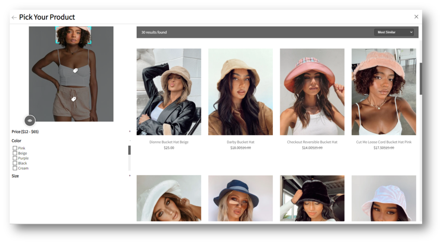Image resolution: width=442 pixels, height=244 pixels.
Task: Click the $18.00 price under Darby hat
Action: (x=235, y=148)
